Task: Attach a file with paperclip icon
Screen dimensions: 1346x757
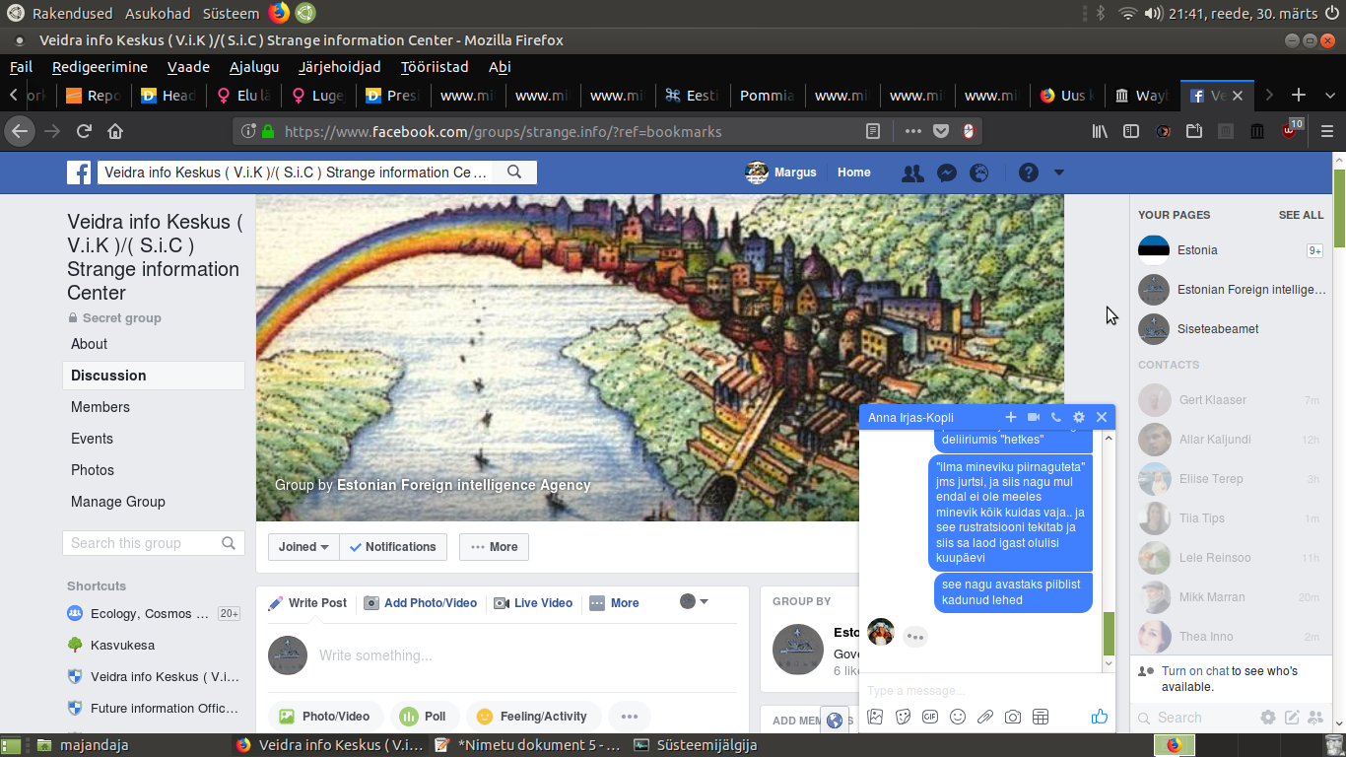Action: pos(985,718)
